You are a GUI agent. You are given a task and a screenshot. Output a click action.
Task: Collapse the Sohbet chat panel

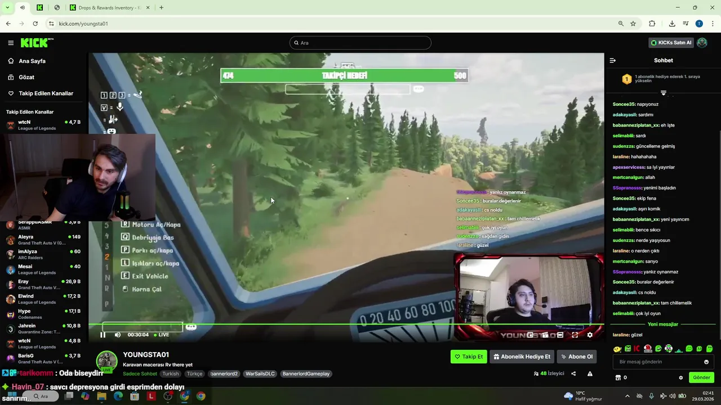[613, 60]
